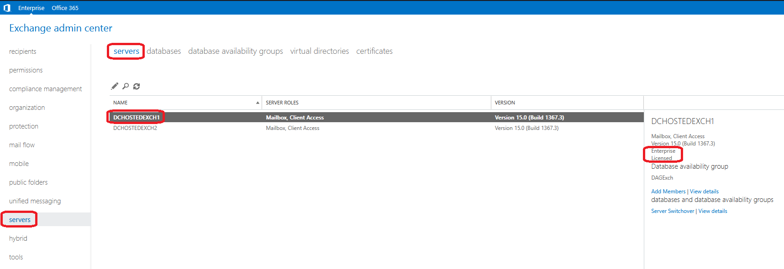The width and height of the screenshot is (784, 269).
Task: Click View details beside Add Members
Action: (704, 191)
